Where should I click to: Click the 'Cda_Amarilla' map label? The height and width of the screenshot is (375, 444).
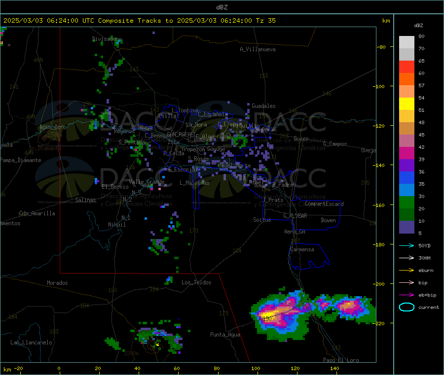pos(37,213)
